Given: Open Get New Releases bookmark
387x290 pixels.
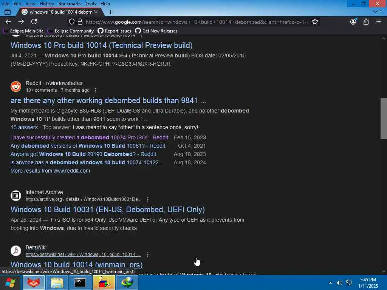Looking at the screenshot, I should point(156,31).
